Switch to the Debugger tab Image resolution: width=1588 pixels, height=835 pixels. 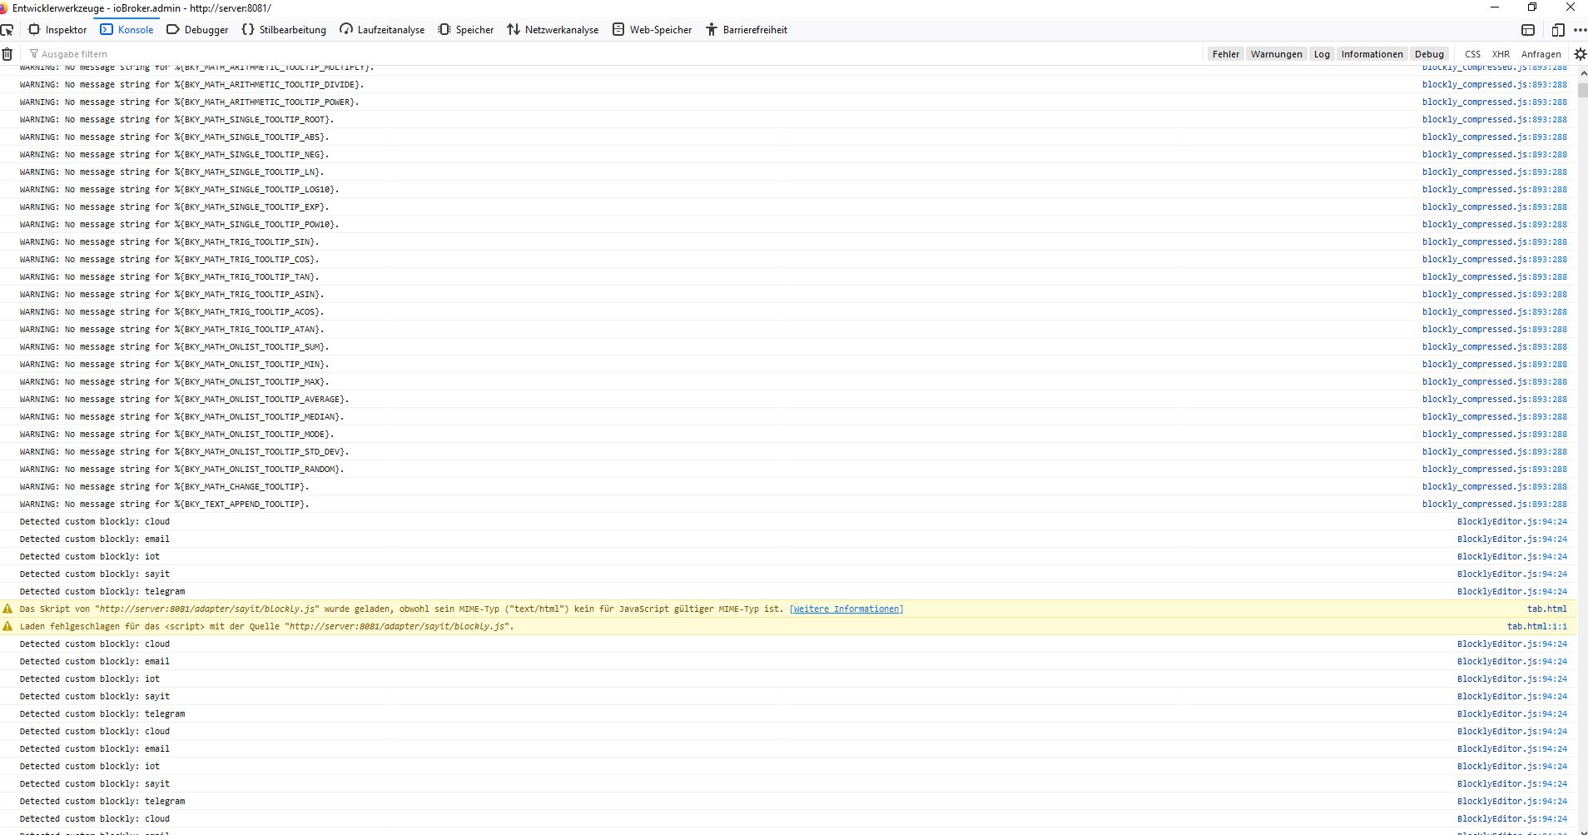pyautogui.click(x=197, y=29)
